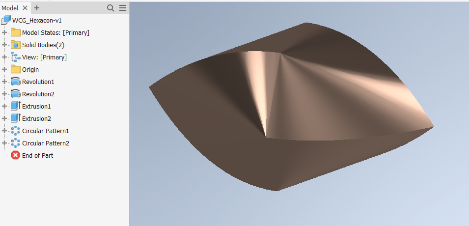This screenshot has height=226, width=469.
Task: Select the WCG_Hexacon-v1 part icon
Action: pos(6,20)
